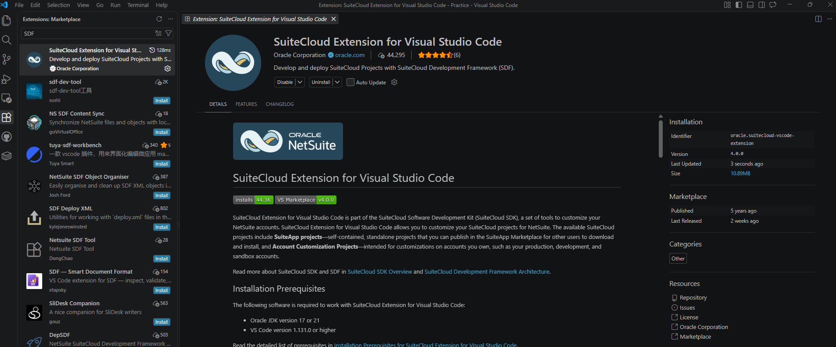836x347 pixels.
Task: Open extension settings gear next to Auto Update
Action: (x=394, y=82)
